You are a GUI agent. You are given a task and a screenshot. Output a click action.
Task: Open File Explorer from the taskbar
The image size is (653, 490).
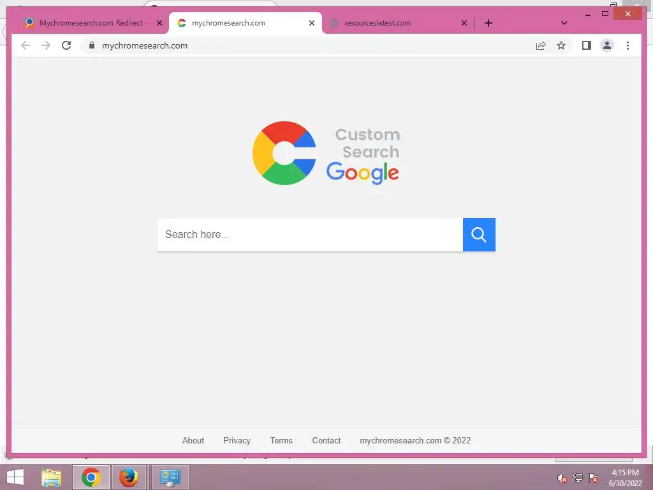51,477
